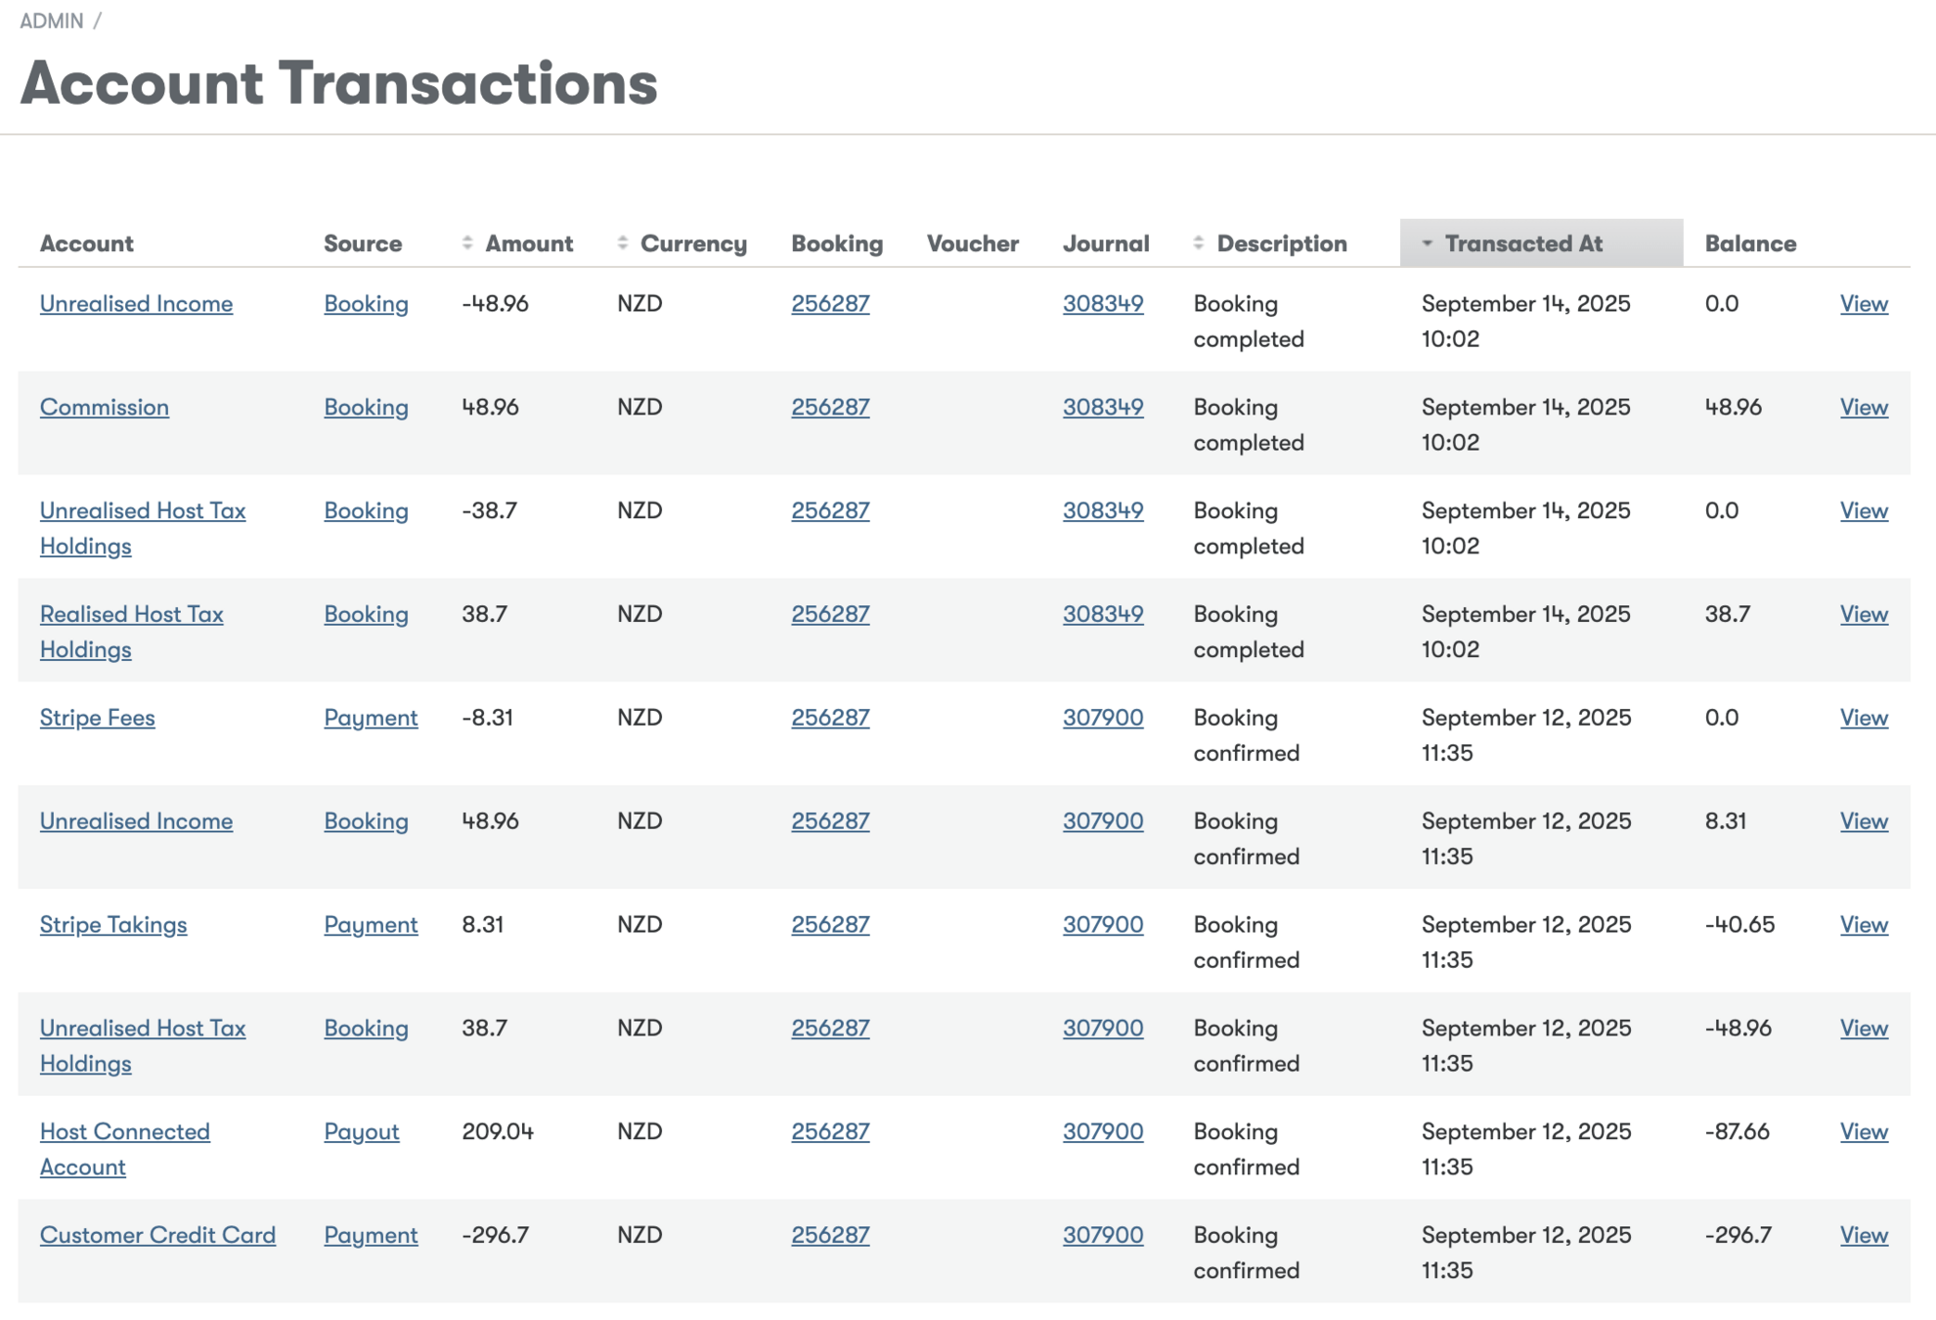Open journal 308349 in the Commission row
This screenshot has height=1320, width=1936.
click(1102, 407)
